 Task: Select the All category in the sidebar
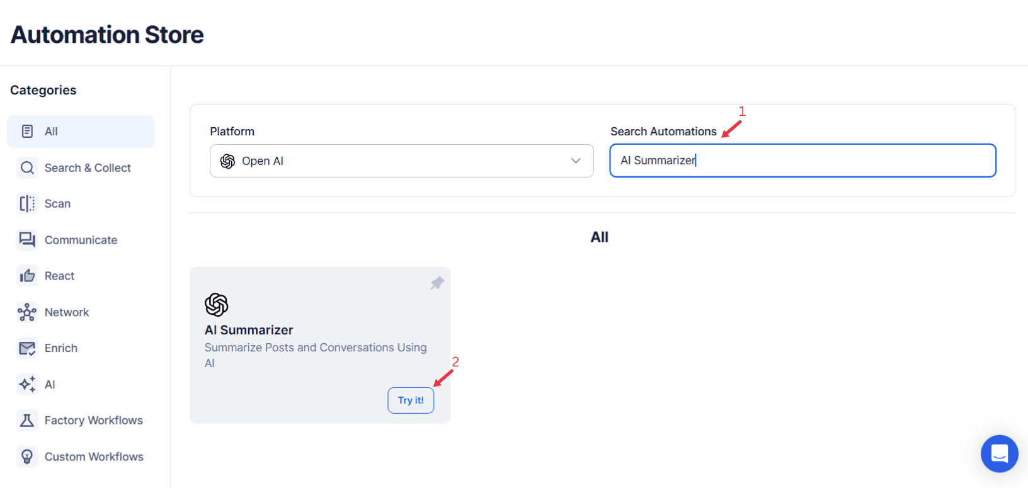coord(81,131)
